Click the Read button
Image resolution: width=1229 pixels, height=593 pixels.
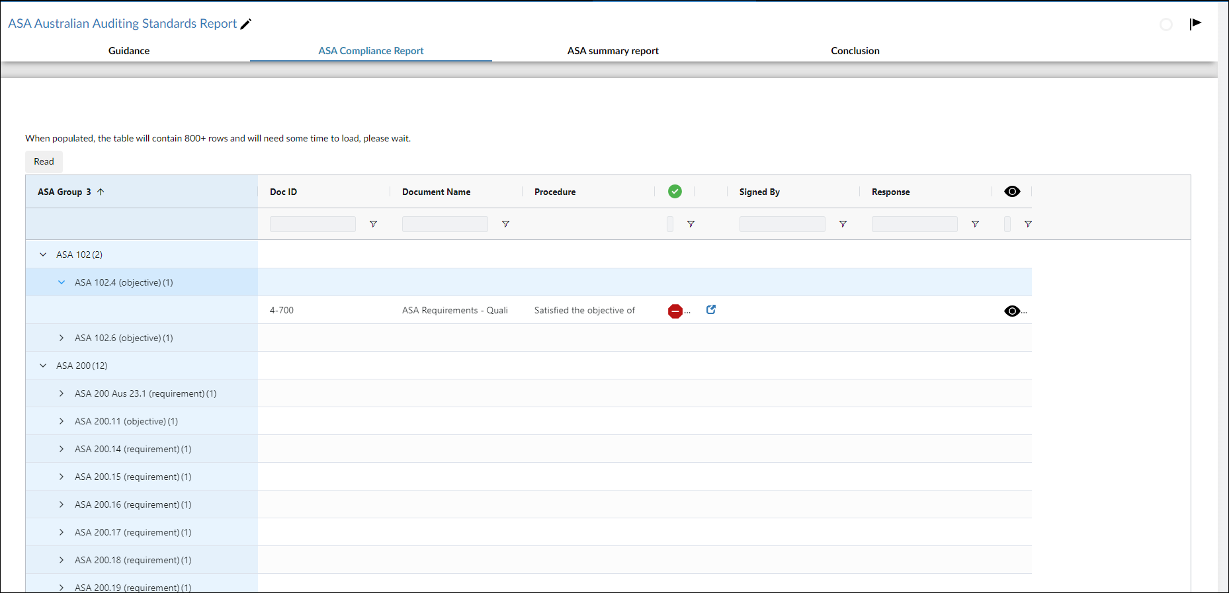pos(44,162)
